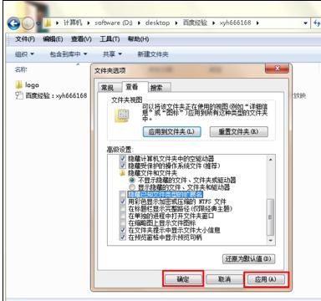Click the 应用(A) button
Screen dimensions: 321x301
(266, 279)
